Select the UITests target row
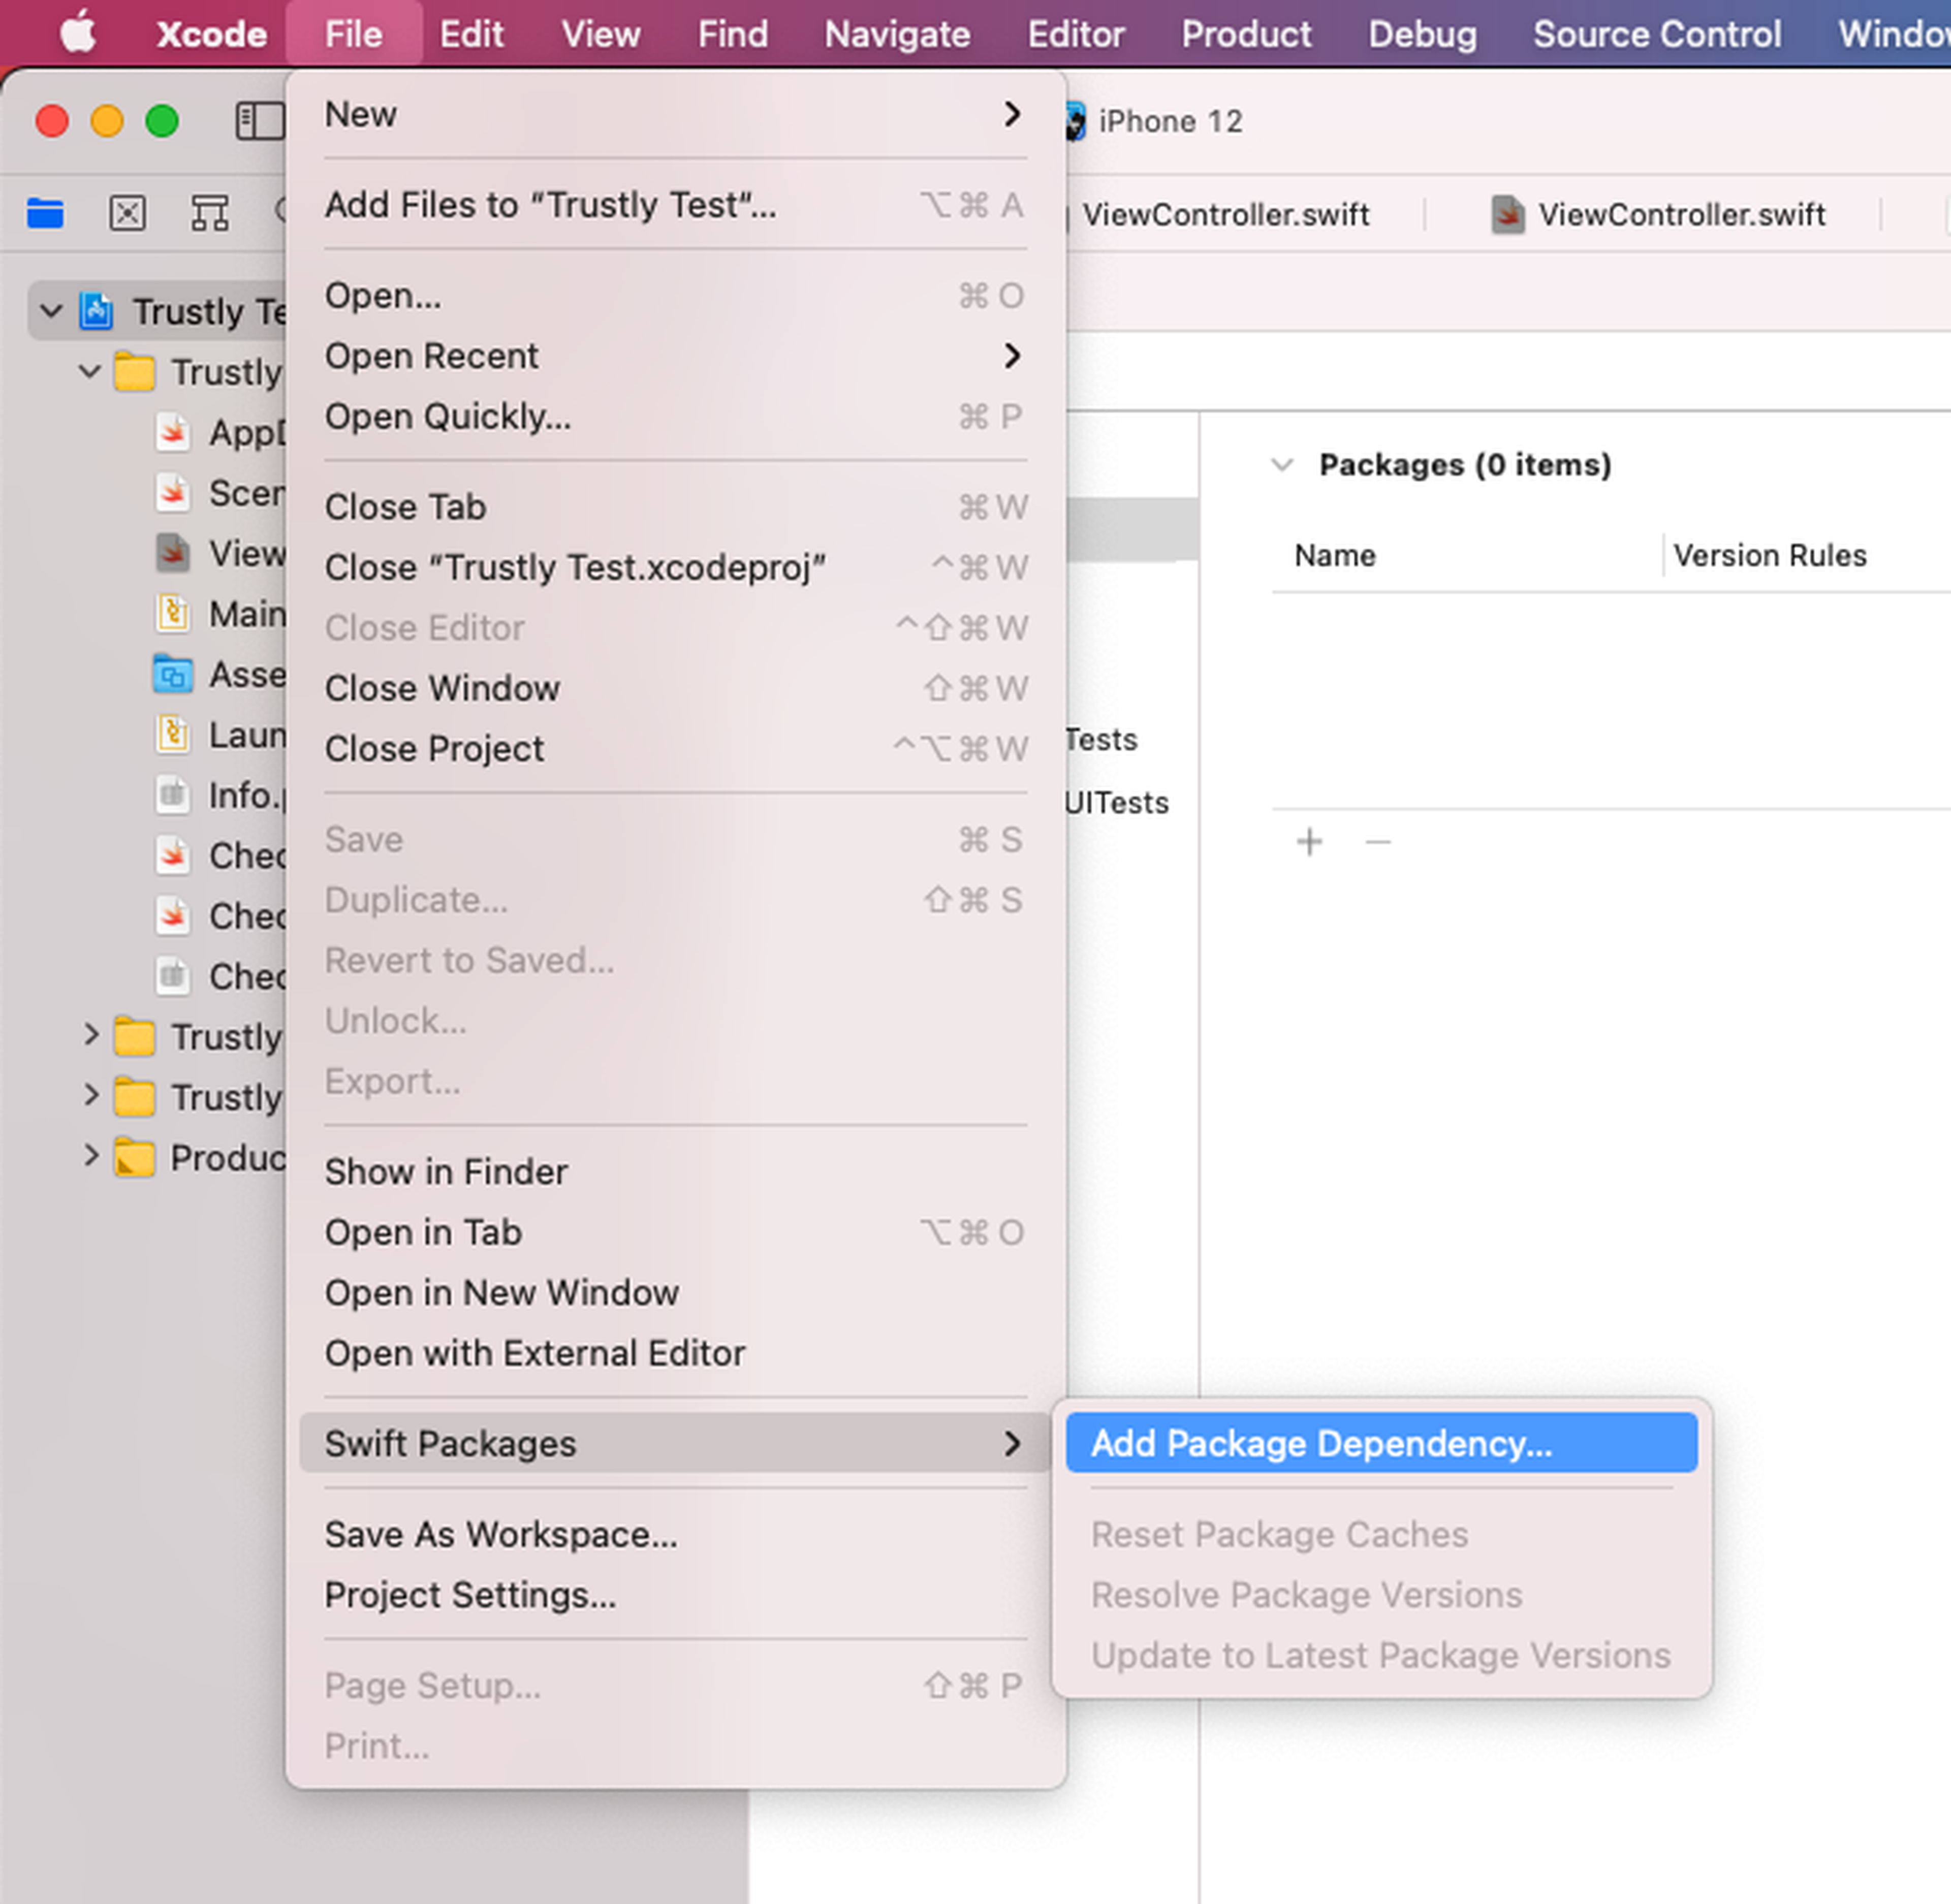 [1118, 802]
